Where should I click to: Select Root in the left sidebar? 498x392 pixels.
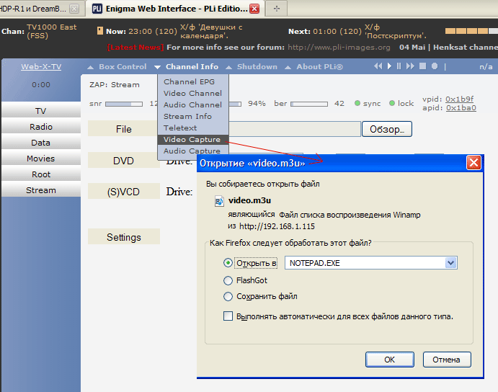point(41,174)
